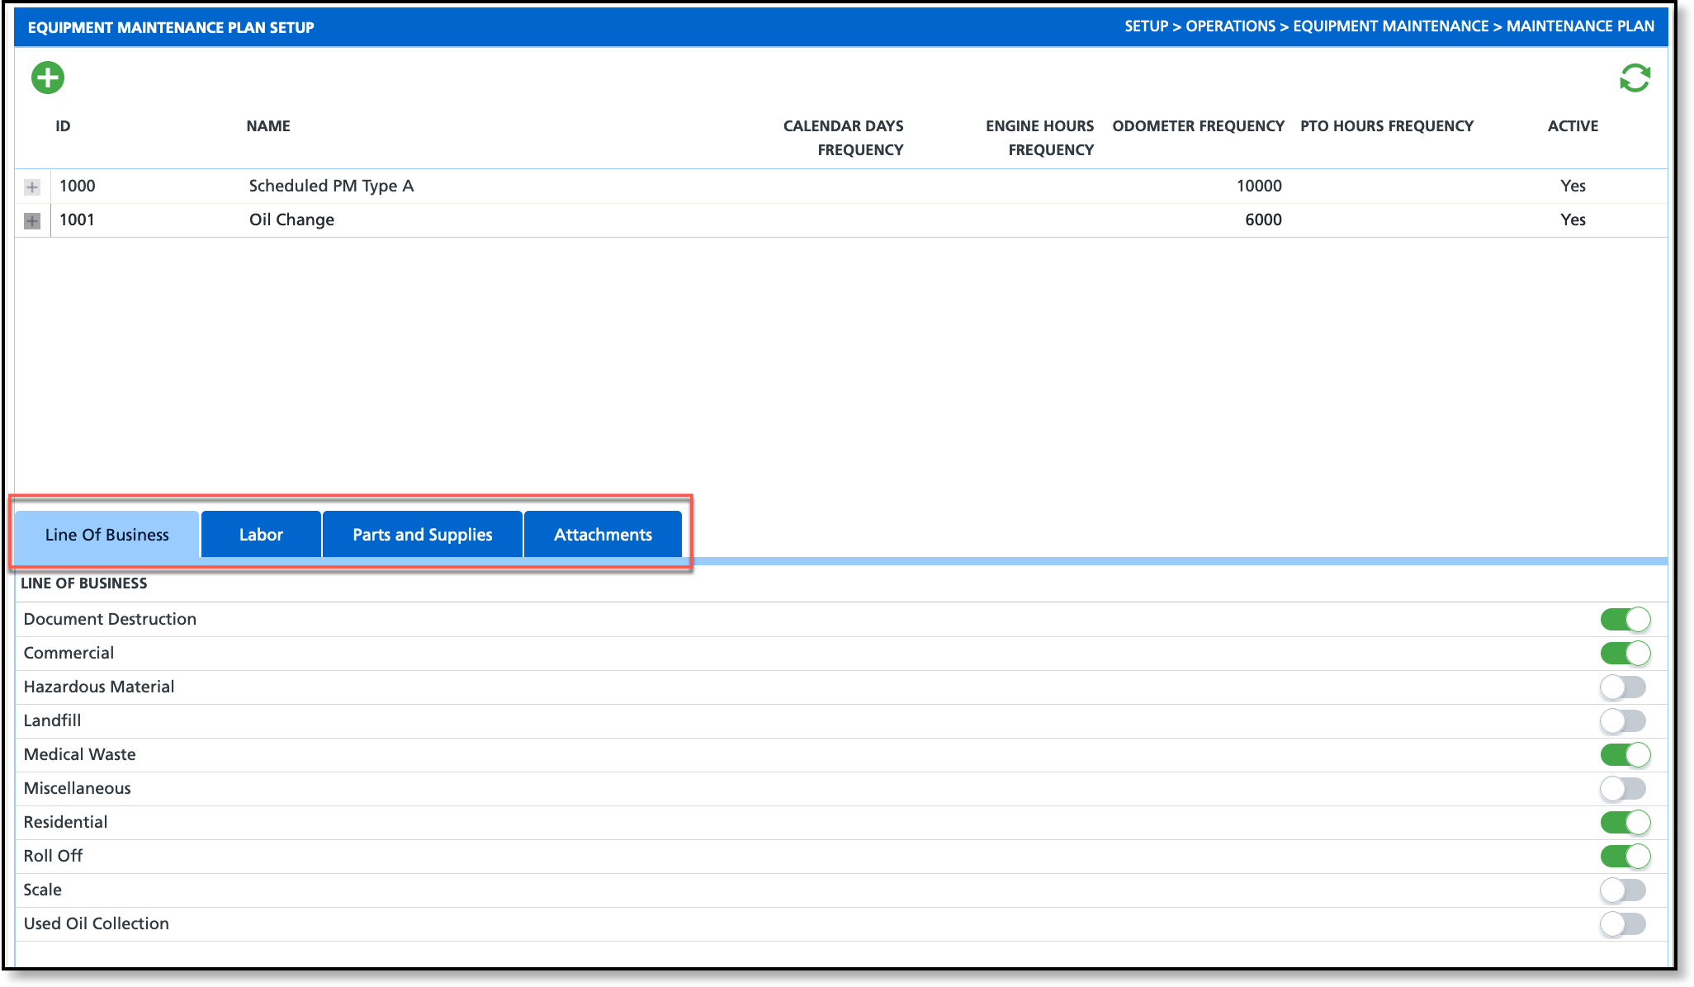The width and height of the screenshot is (1694, 987).
Task: Select the Oil Change plan name cell
Action: click(x=291, y=220)
